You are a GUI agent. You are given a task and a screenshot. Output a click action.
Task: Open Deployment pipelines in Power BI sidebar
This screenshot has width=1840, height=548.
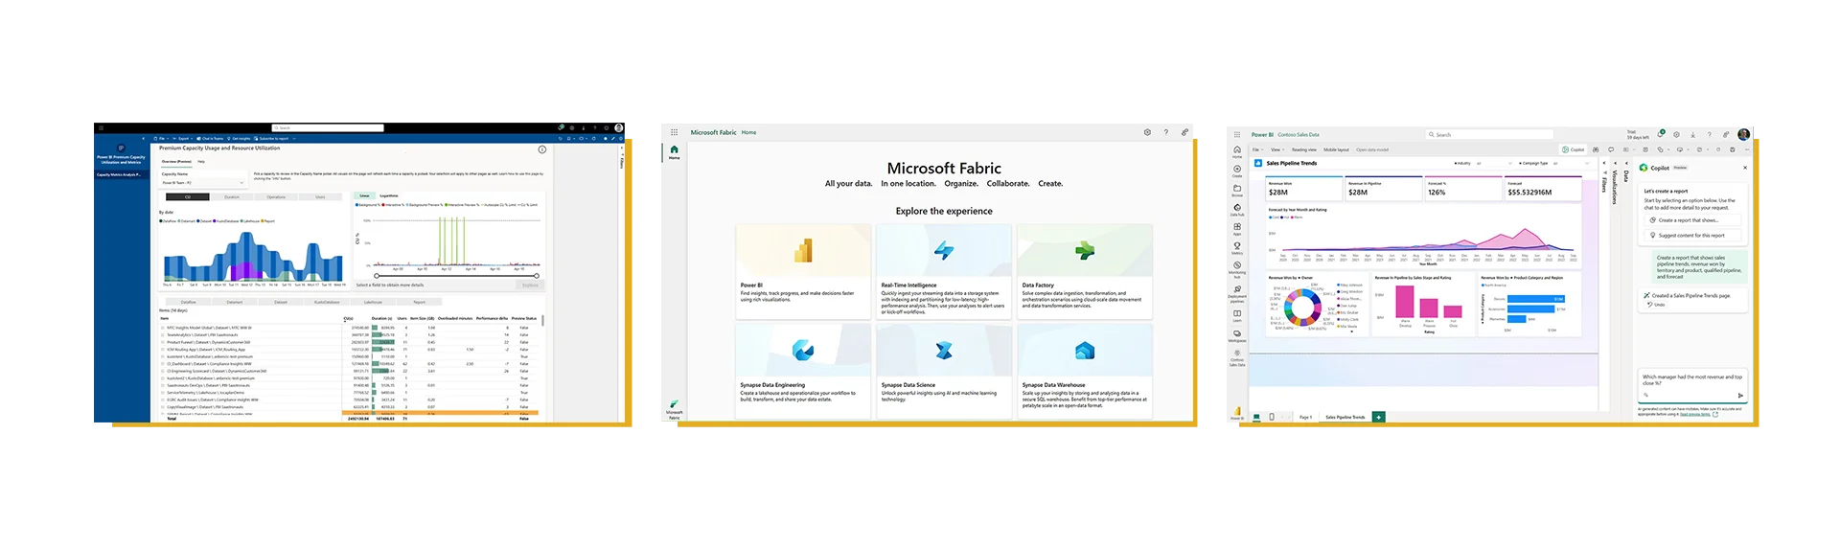pos(1237,293)
